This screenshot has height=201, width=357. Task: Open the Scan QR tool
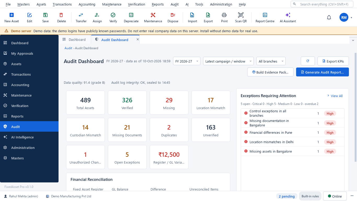pyautogui.click(x=241, y=18)
